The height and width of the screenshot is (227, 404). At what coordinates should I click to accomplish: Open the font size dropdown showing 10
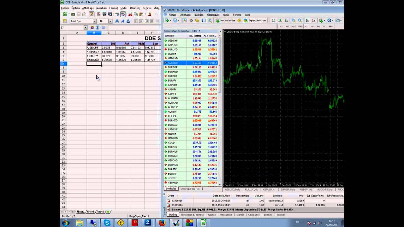point(110,21)
